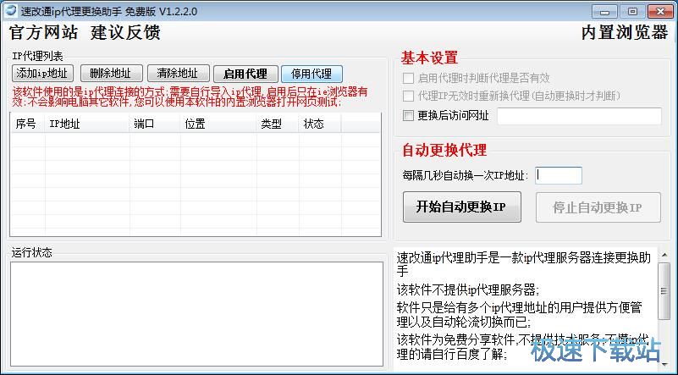Close the application window
This screenshot has width=678, height=375.
660,11
